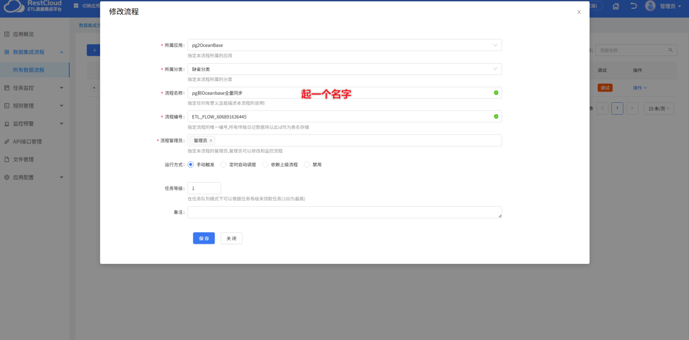The height and width of the screenshot is (340, 689).
Task: Click the 规则管理 sidebar icon
Action: pos(7,106)
